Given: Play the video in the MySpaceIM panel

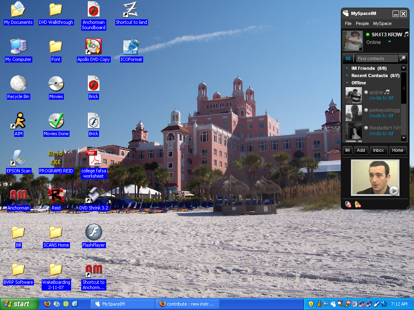Looking at the screenshot, I should (x=394, y=191).
